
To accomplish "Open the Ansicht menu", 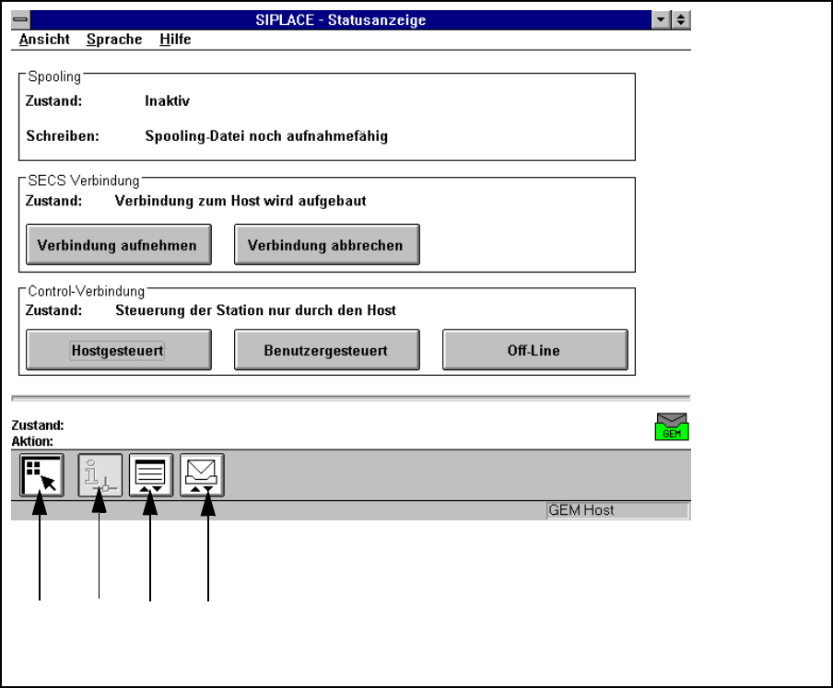I will (x=44, y=40).
